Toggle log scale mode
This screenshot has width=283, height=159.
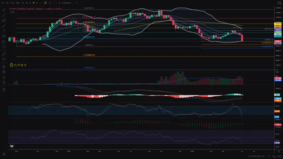[274, 156]
